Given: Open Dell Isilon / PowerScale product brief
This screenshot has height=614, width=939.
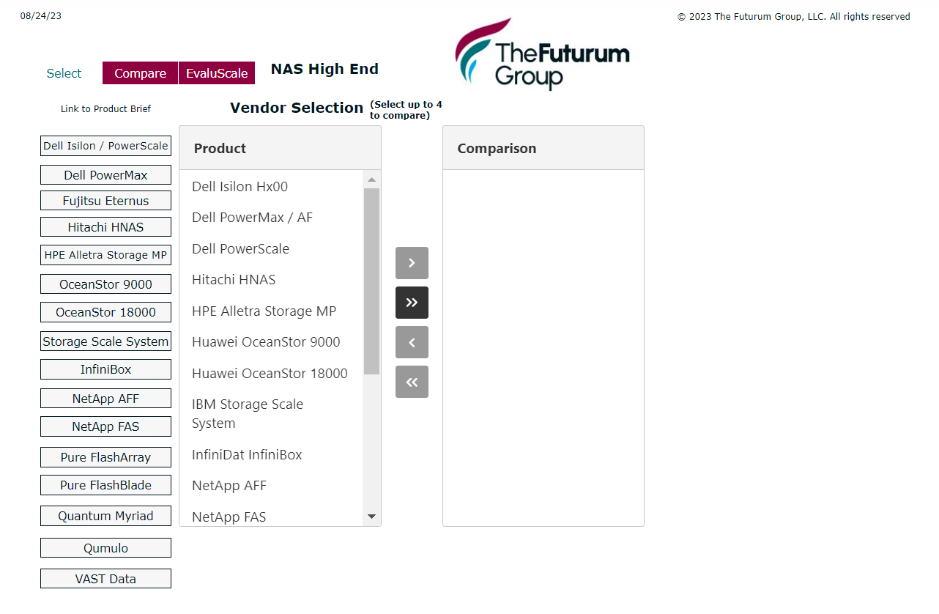Looking at the screenshot, I should pos(105,146).
